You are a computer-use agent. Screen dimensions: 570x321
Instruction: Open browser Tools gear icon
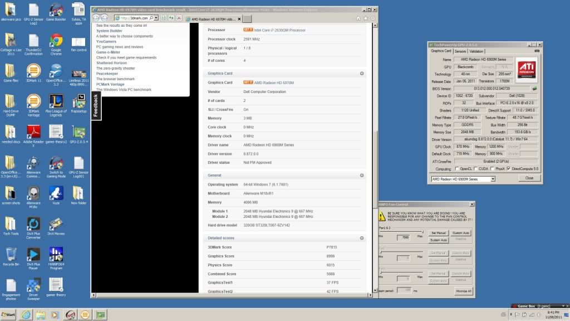point(372,18)
